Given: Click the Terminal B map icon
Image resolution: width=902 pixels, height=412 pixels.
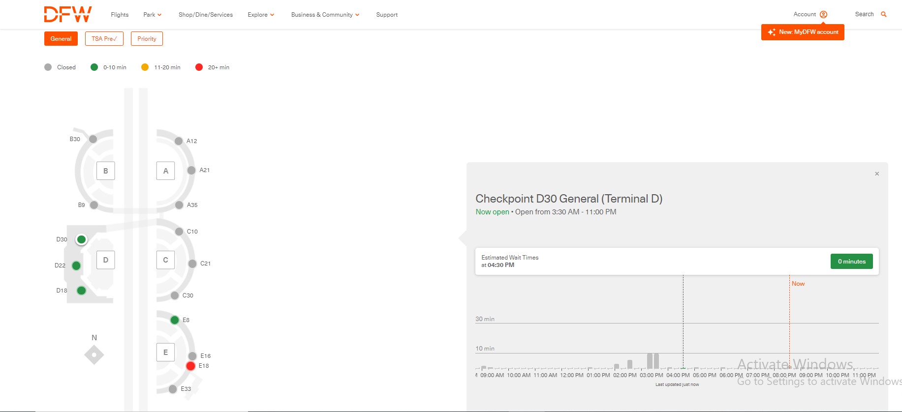Looking at the screenshot, I should click(x=106, y=171).
